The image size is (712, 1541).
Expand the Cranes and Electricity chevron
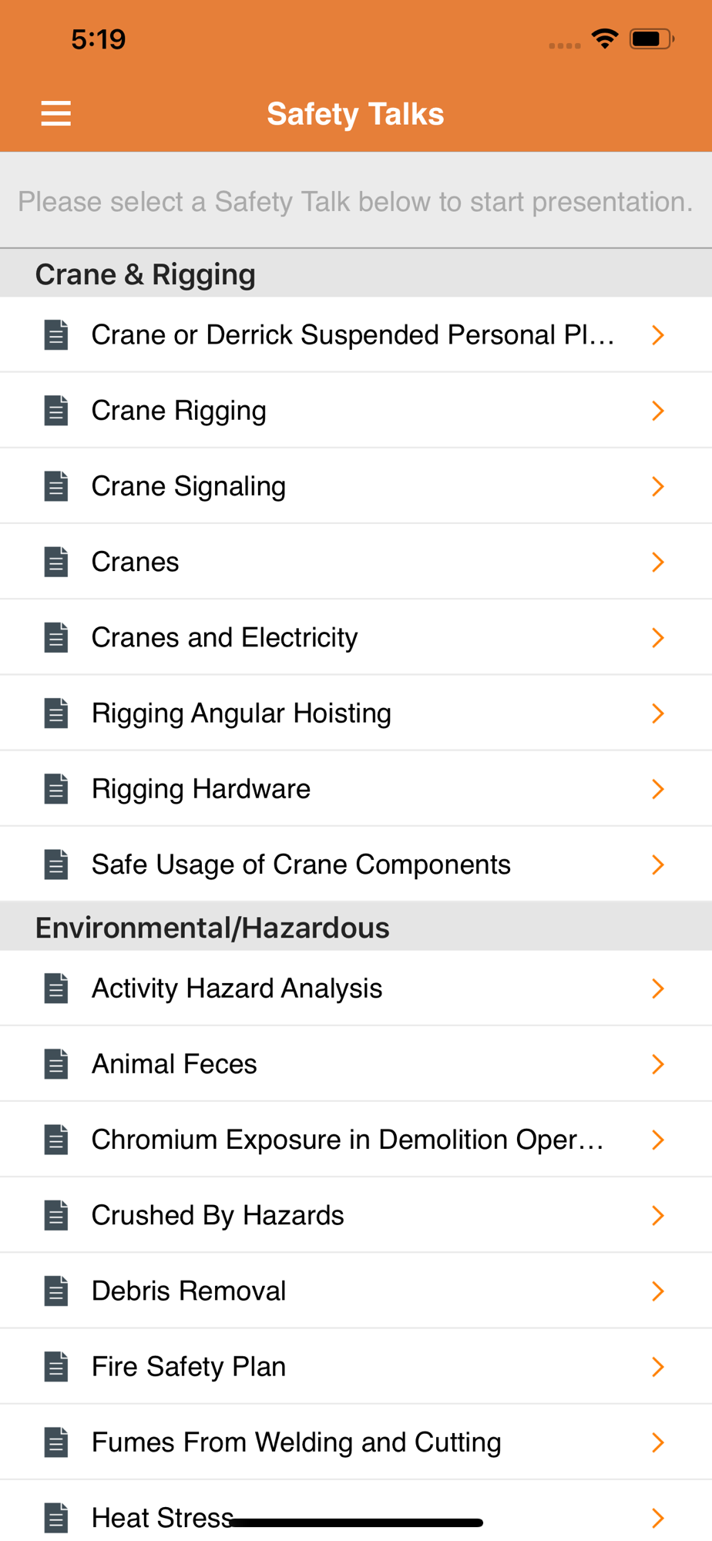point(657,638)
